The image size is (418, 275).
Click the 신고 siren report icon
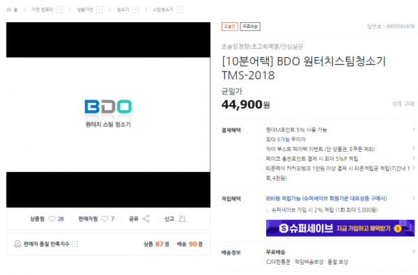(x=183, y=219)
